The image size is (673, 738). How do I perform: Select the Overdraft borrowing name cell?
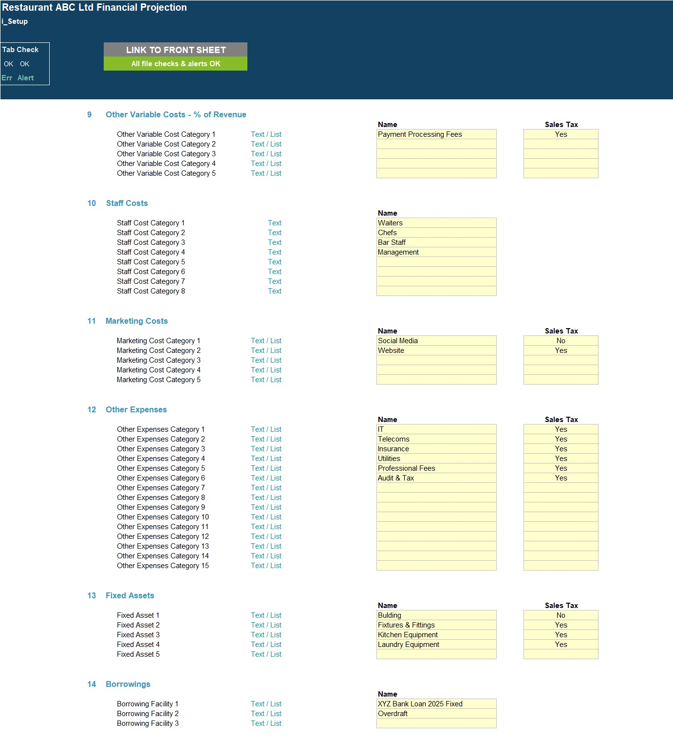coord(436,714)
